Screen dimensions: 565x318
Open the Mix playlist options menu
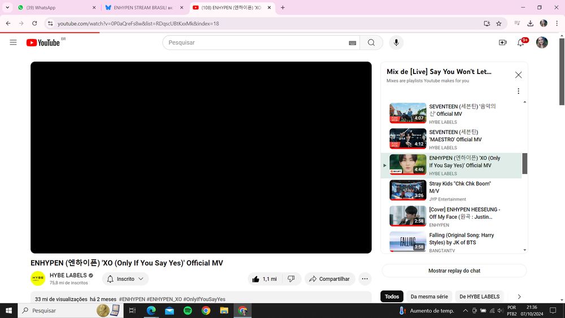click(518, 91)
